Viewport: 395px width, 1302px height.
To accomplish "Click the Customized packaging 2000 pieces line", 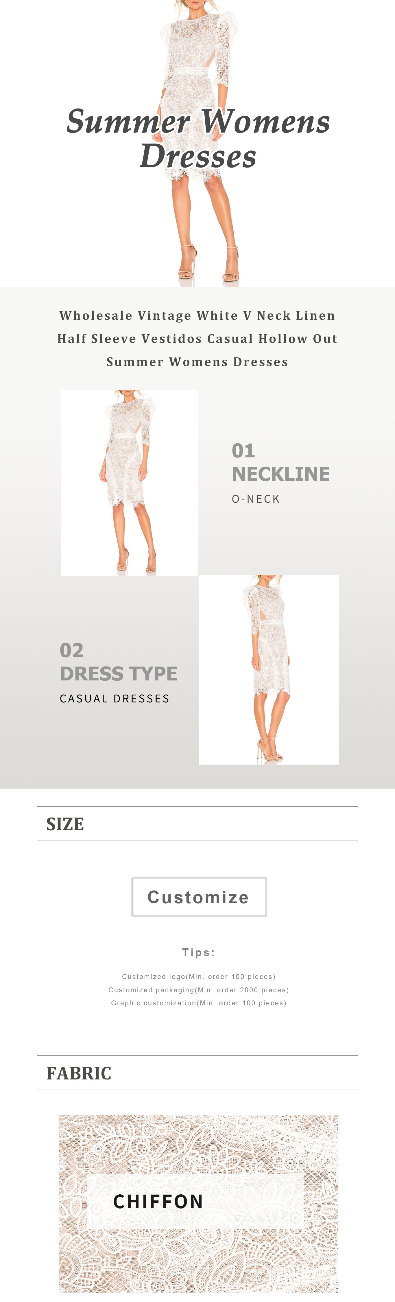I will click(x=198, y=990).
